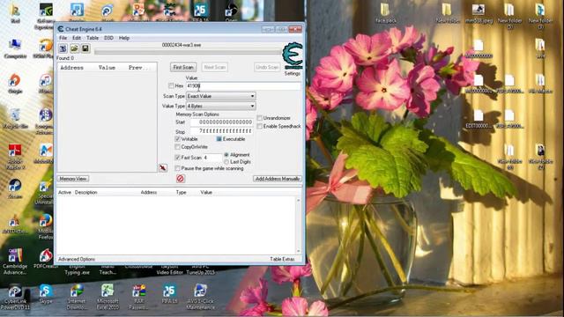Open the Internet Download Manager icon
Screen dimensions: 564x317
(77, 298)
